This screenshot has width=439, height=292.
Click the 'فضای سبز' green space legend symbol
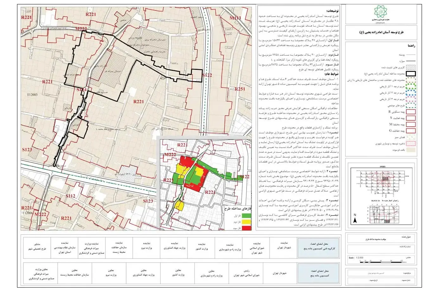[x=410, y=137]
